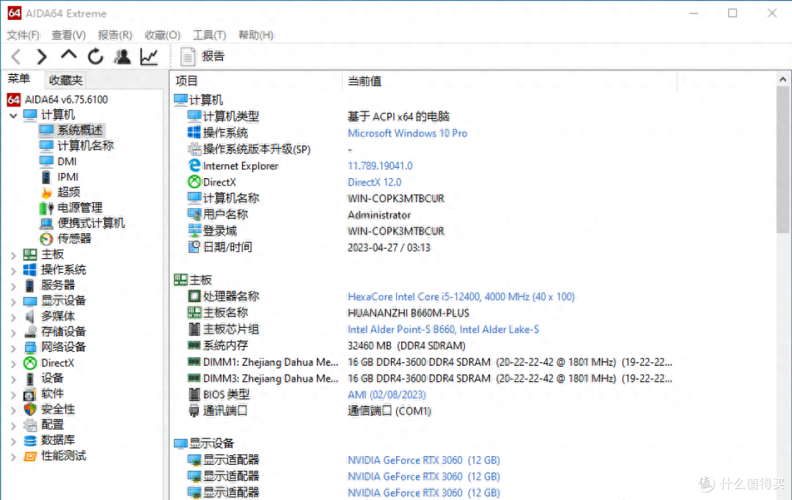
Task: Switch to the 菜单 tab
Action: [x=18, y=78]
